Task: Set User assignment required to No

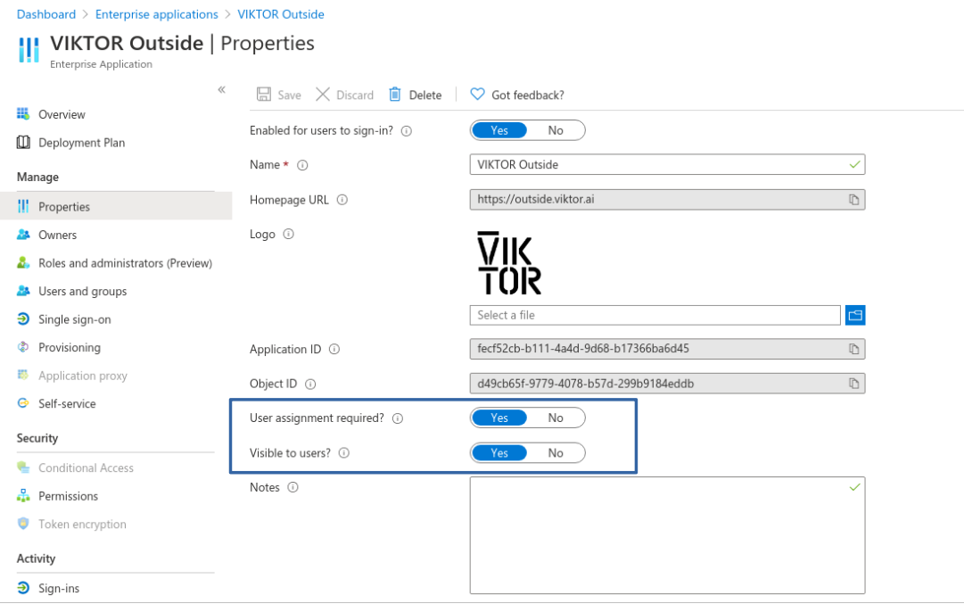Action: point(556,418)
